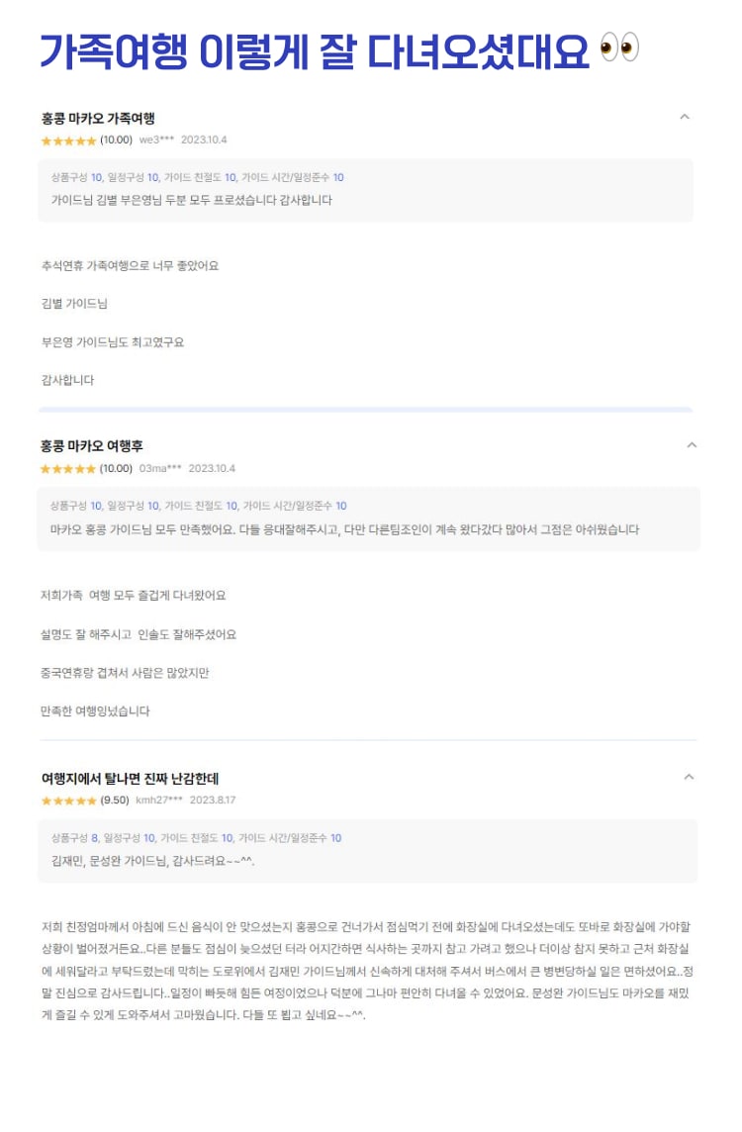
Task: Collapse the 여행지에서 탈나면 진짜 난감한데 review
Action: tap(689, 778)
